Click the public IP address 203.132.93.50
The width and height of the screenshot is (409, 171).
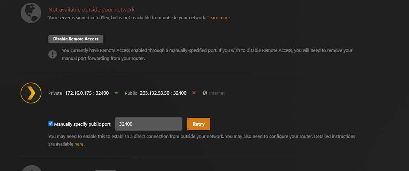point(155,93)
